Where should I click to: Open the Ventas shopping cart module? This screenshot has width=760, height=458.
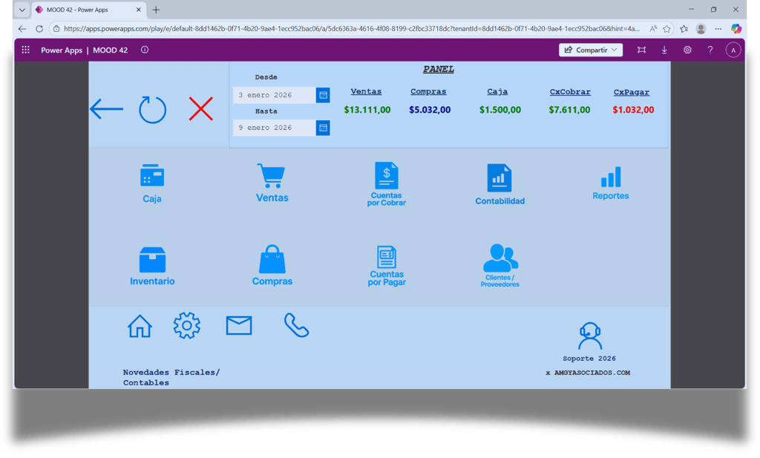(272, 183)
